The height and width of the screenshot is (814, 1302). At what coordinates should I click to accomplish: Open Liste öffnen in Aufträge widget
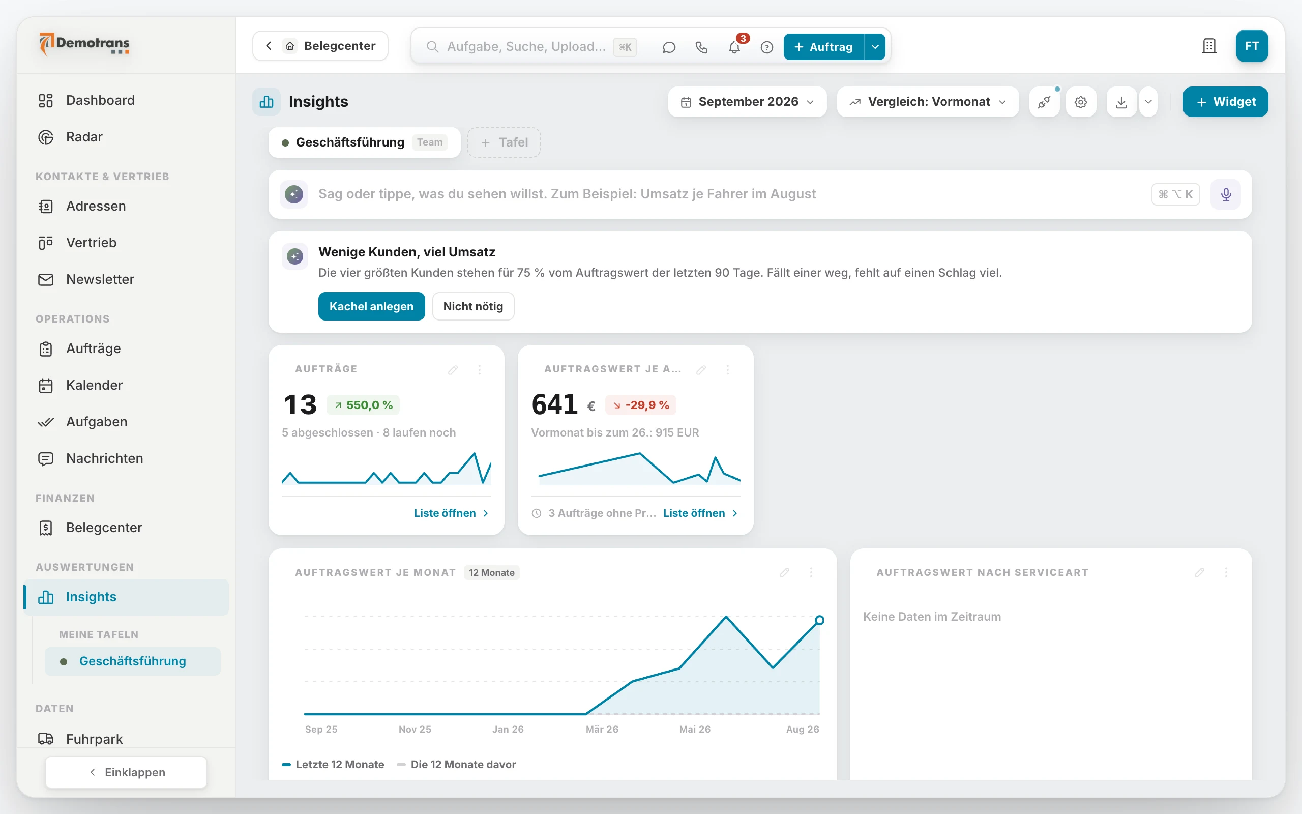click(x=452, y=513)
